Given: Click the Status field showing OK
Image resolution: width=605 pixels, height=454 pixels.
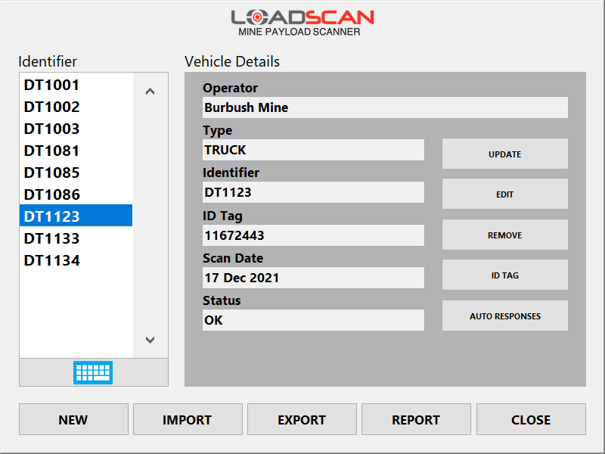Looking at the screenshot, I should click(313, 320).
